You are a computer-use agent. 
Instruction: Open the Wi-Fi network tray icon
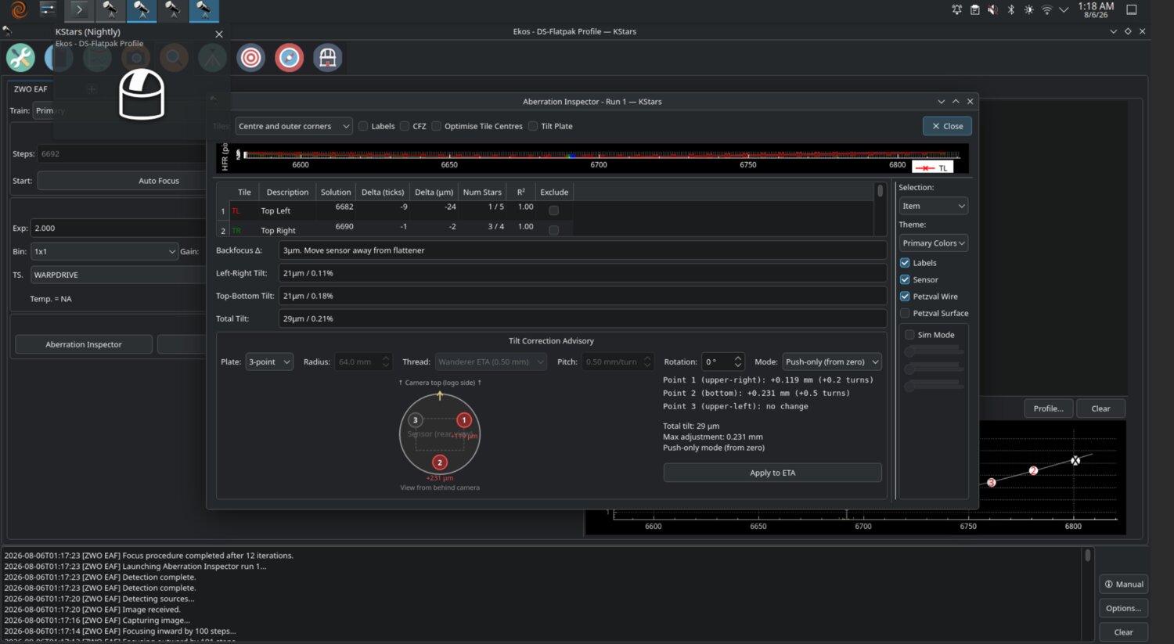[x=1046, y=10]
